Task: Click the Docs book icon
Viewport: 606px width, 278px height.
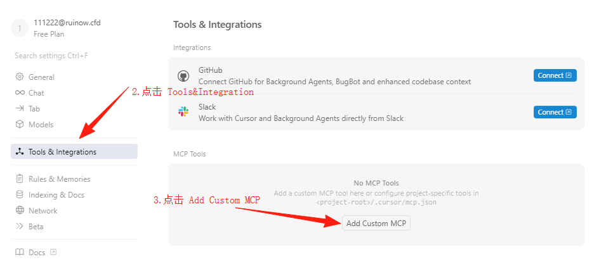Action: coord(19,252)
